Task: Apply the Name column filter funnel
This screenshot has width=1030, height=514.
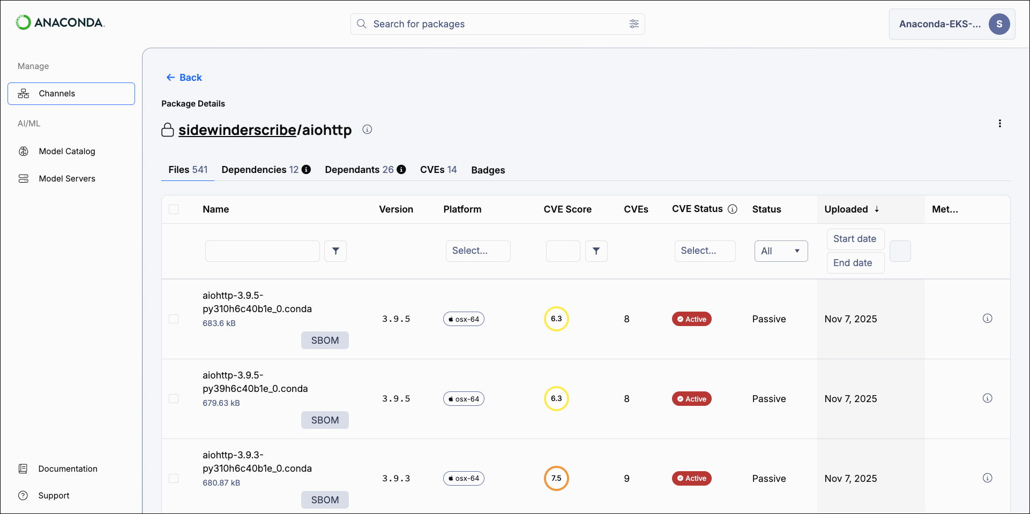Action: pos(335,251)
